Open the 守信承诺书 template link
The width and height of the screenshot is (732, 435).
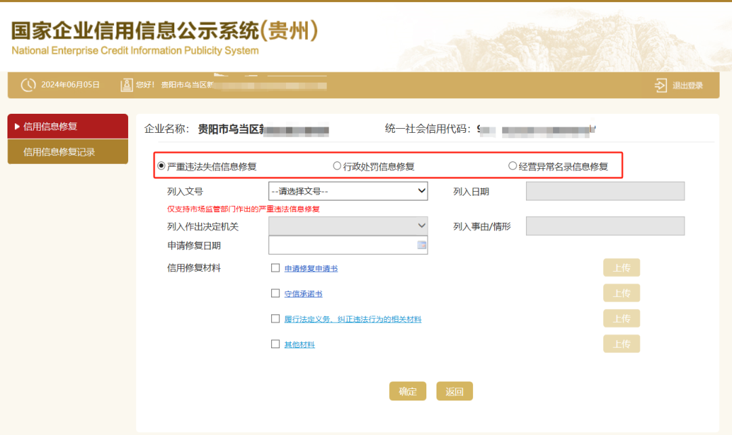[x=304, y=293]
